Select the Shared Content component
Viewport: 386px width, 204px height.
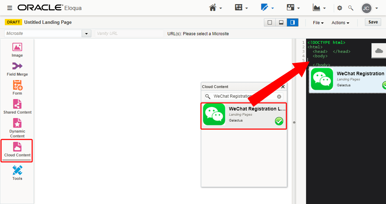coord(17,107)
